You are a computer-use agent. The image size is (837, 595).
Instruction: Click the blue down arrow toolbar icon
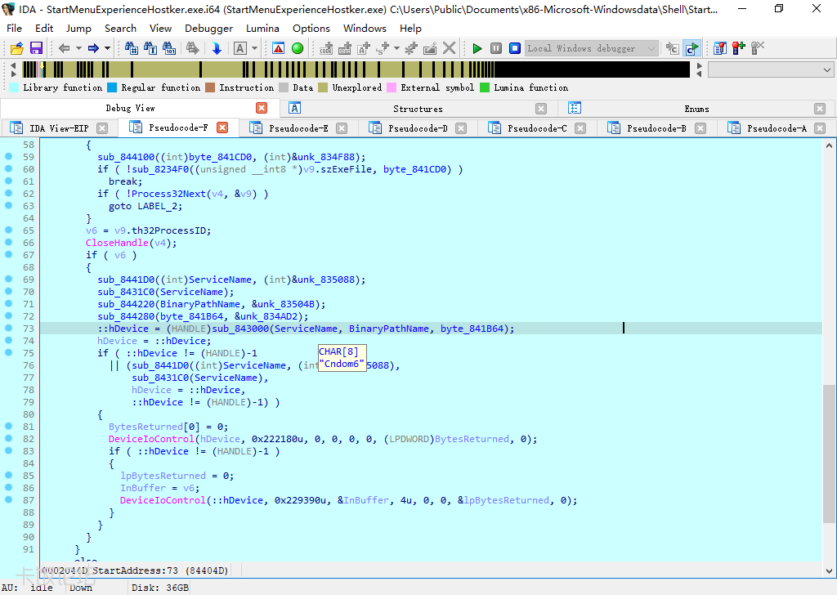pos(217,48)
